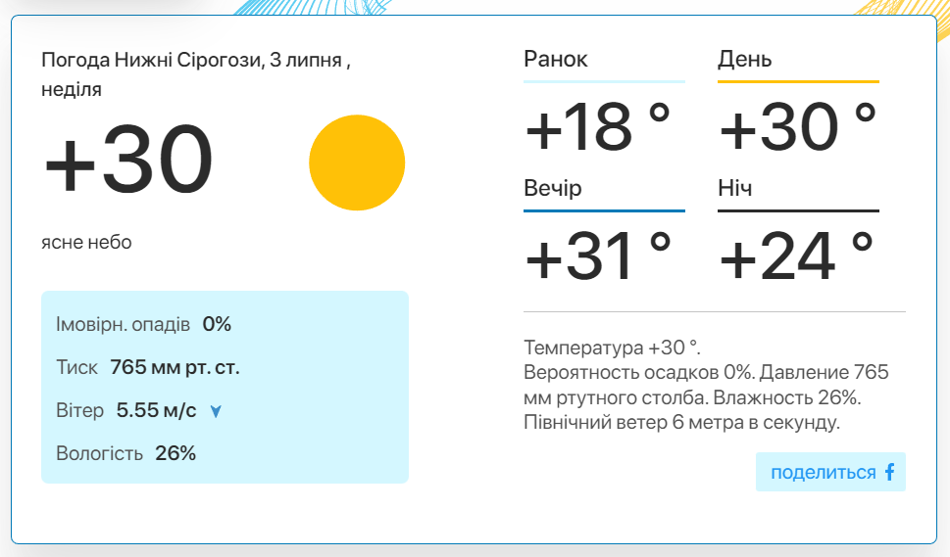This screenshot has height=557, width=950.
Task: Click the поделиться share button
Action: [x=830, y=472]
